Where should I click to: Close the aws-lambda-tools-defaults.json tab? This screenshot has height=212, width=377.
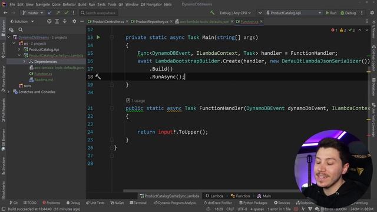[x=232, y=21]
